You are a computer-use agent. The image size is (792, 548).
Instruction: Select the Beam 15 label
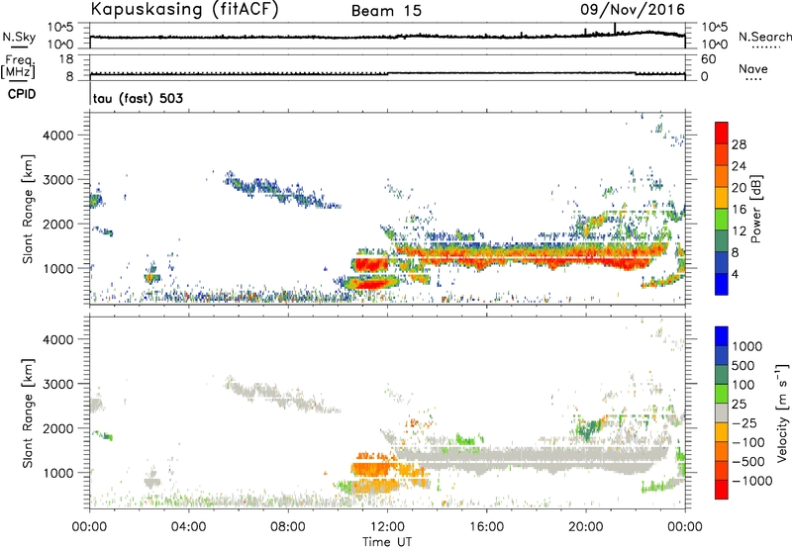coord(386,11)
